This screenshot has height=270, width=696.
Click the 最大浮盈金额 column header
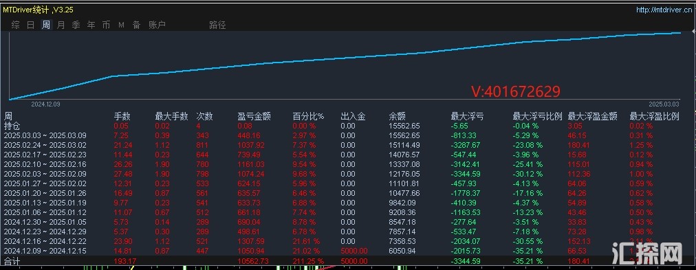point(593,117)
